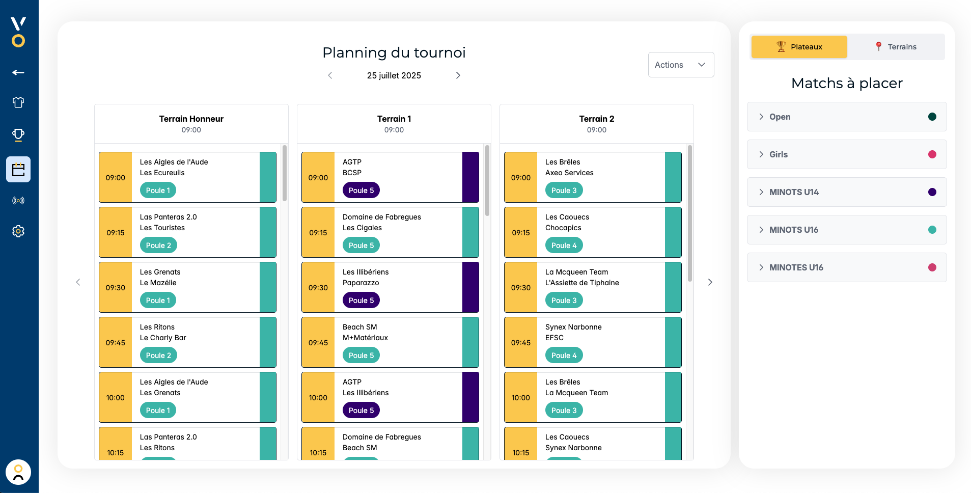This screenshot has height=493, width=971.
Task: Open settings via the gear icon
Action: click(x=18, y=231)
